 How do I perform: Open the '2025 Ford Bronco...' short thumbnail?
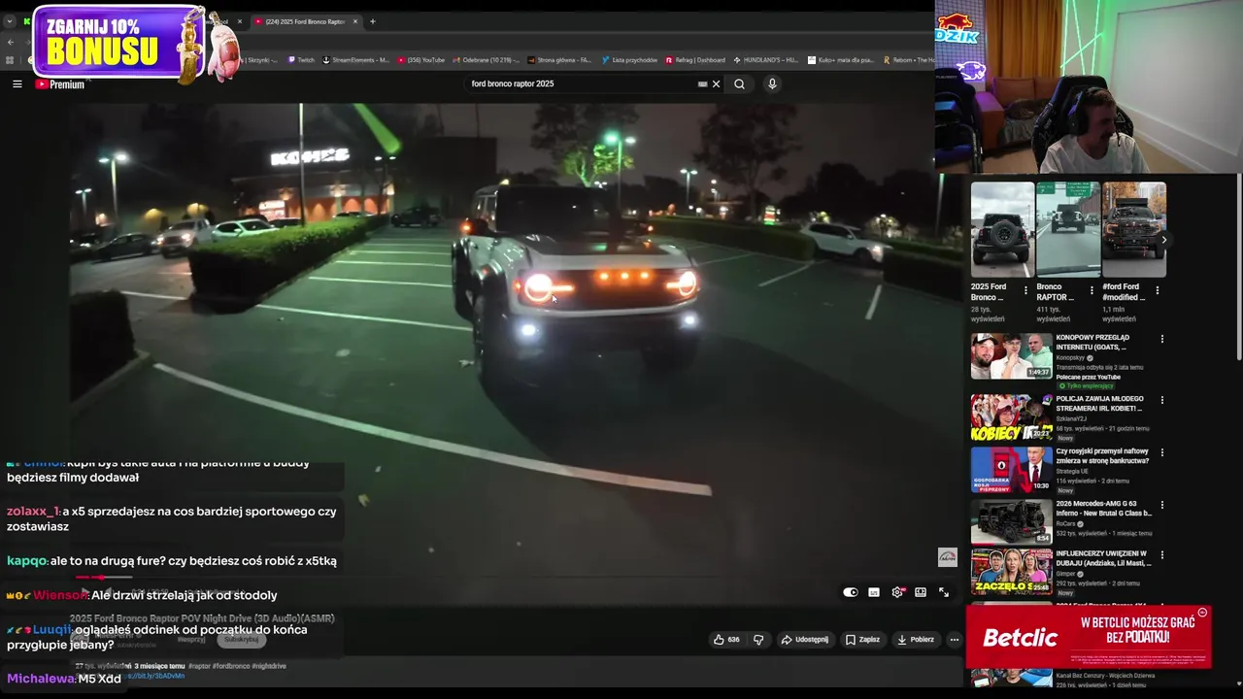1002,229
